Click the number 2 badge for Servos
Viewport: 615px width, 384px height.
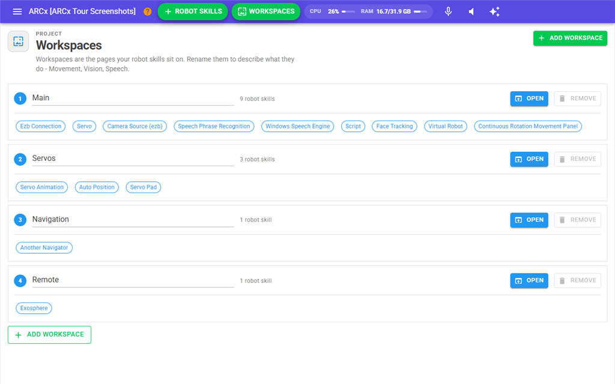20,159
